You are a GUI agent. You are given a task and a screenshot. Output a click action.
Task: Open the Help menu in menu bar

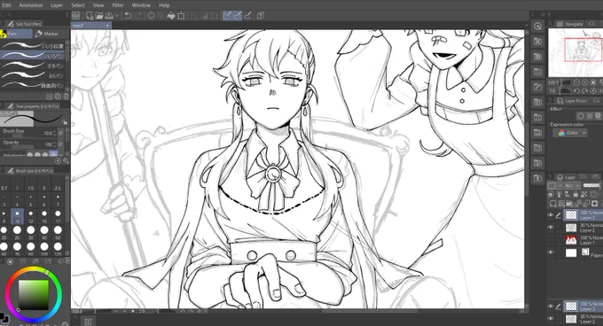coord(164,5)
